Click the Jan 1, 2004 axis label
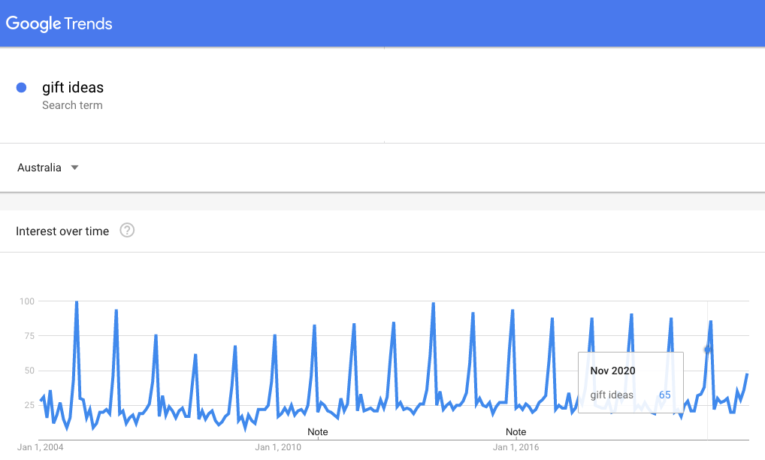The height and width of the screenshot is (460, 765). (x=41, y=447)
